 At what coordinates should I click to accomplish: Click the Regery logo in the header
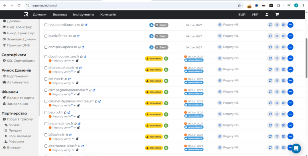point(26,14)
